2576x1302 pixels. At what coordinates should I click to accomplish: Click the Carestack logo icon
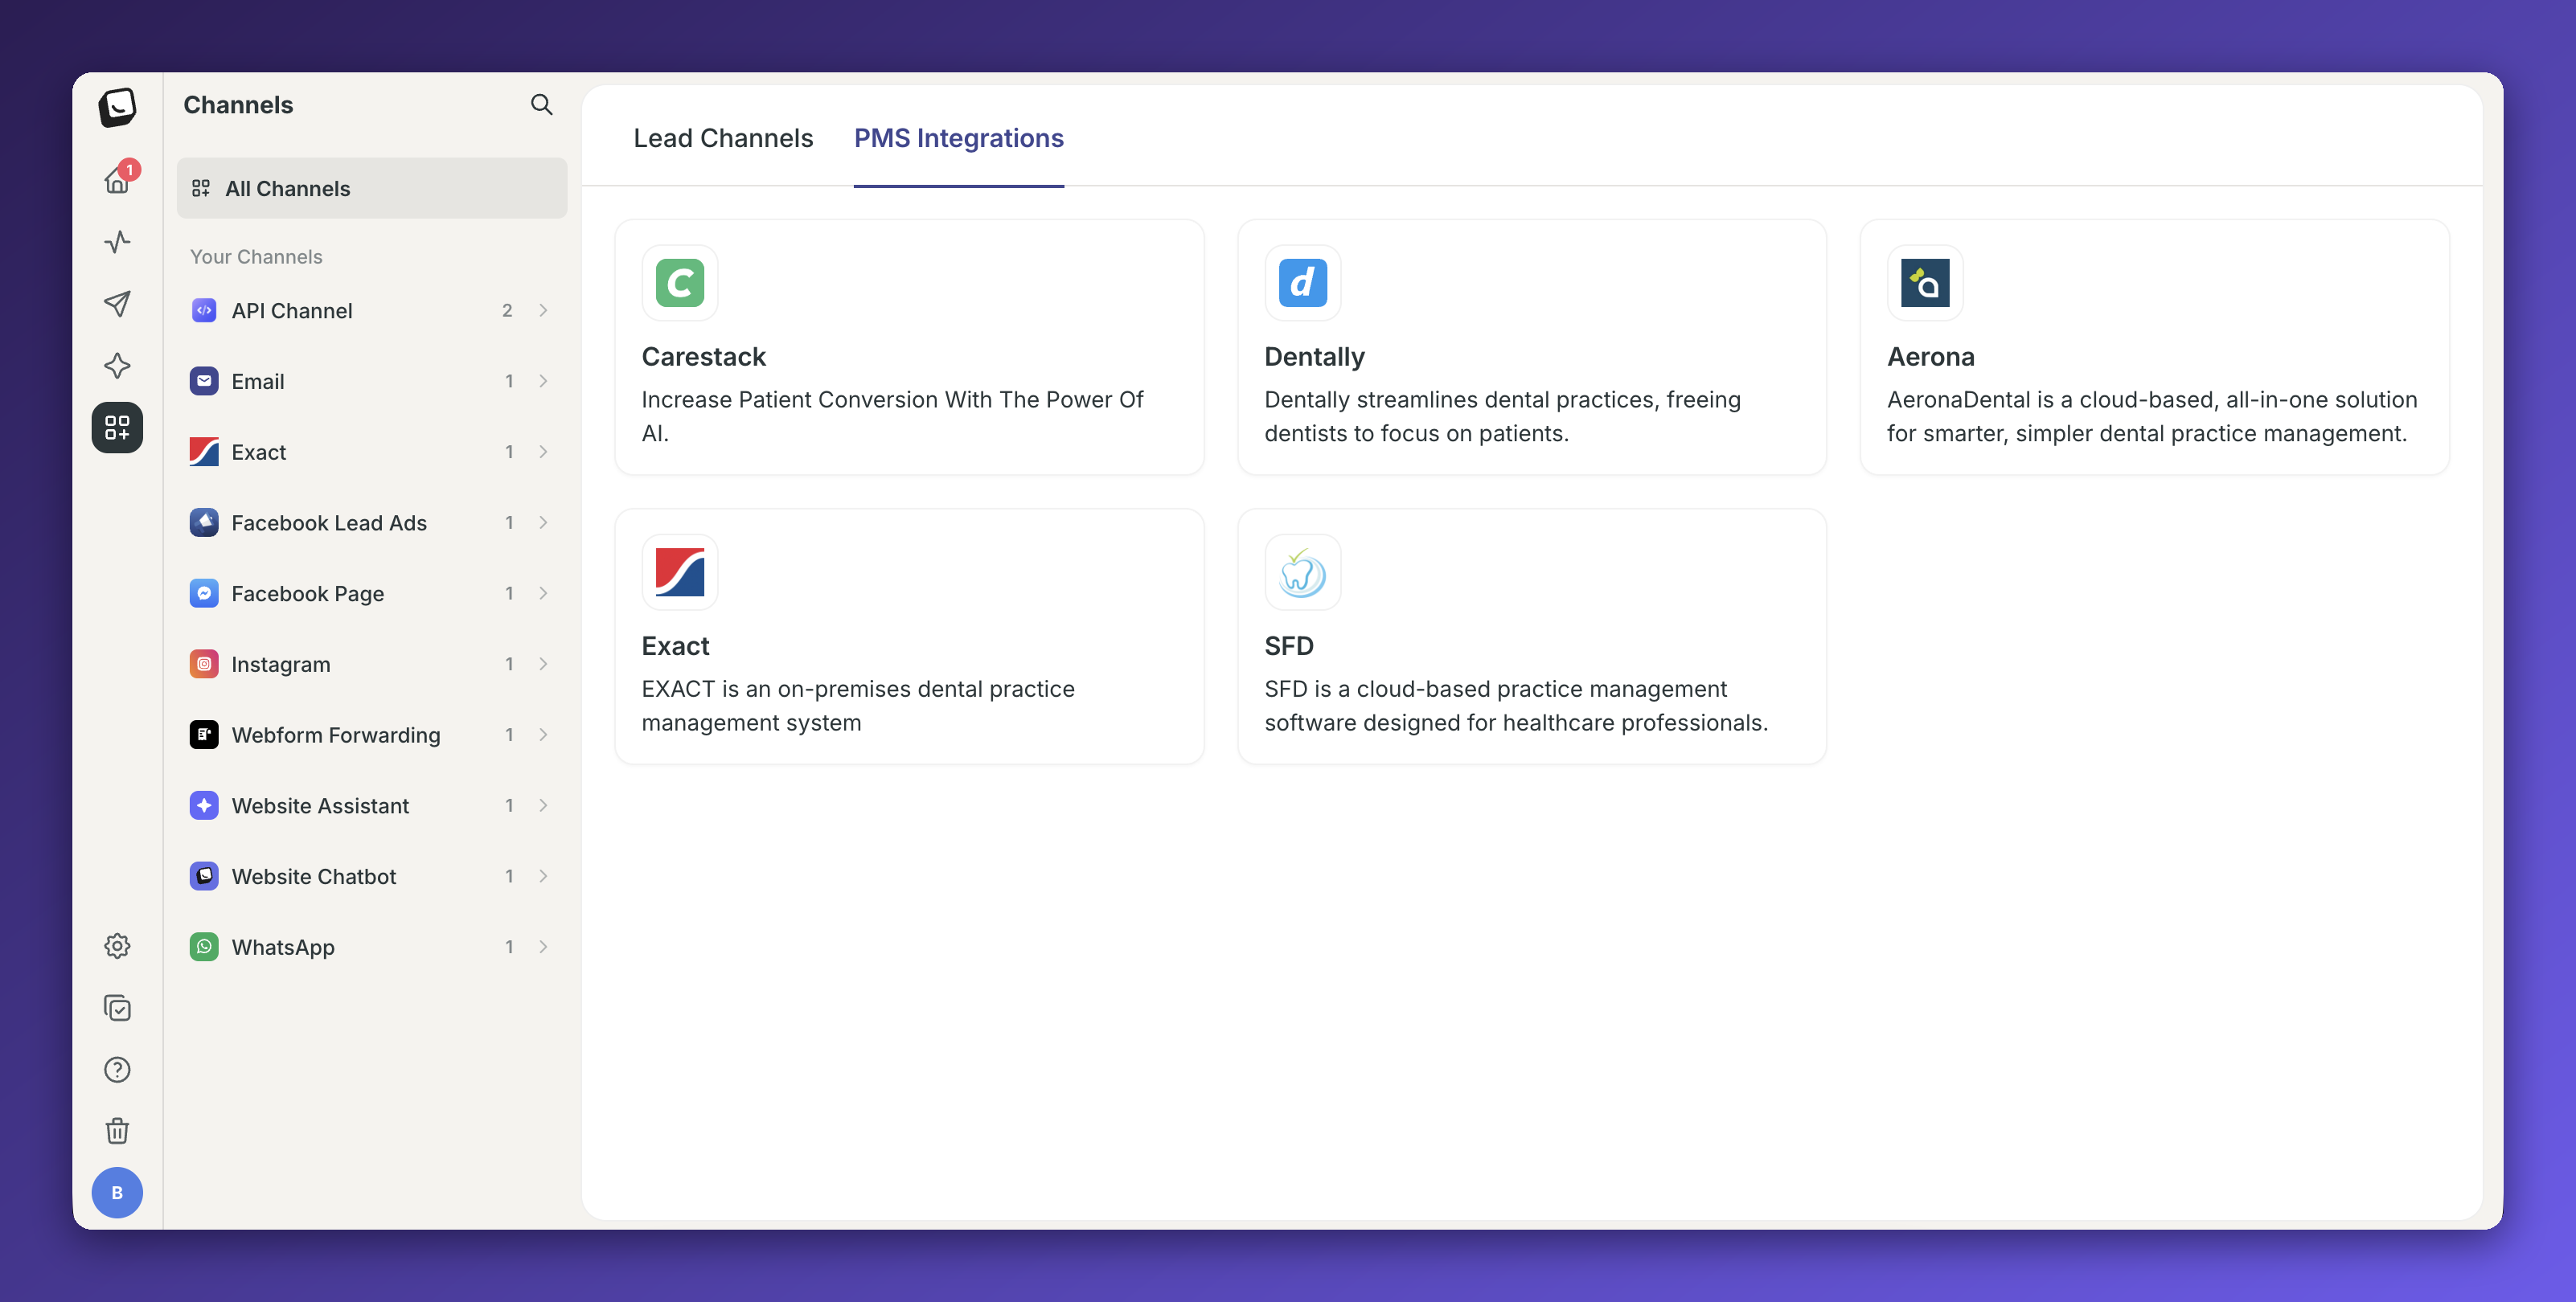[x=680, y=283]
